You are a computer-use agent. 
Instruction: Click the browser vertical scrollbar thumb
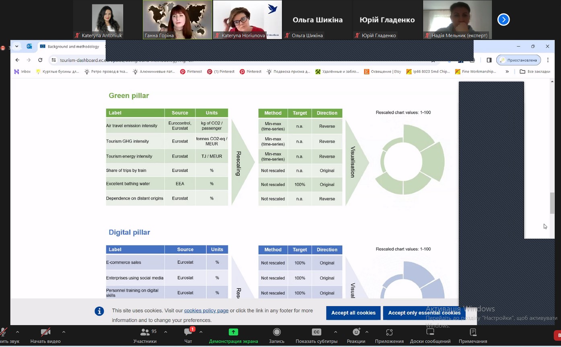[552, 203]
